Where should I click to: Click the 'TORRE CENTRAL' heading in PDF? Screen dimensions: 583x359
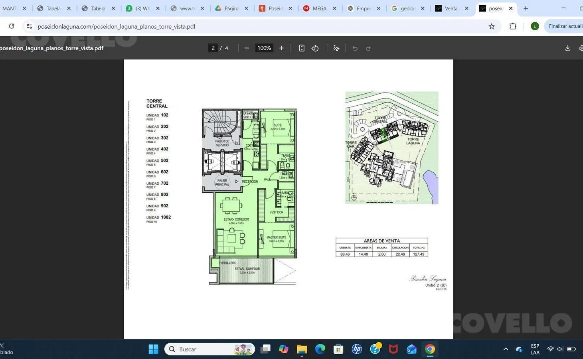157,103
